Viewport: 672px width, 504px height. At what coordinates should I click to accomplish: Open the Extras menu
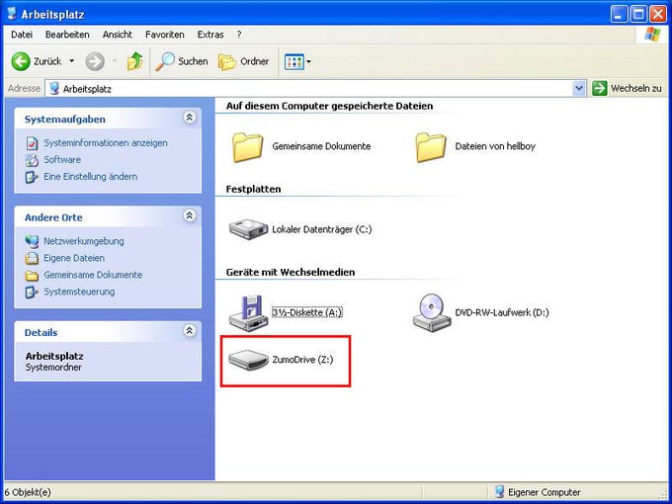(210, 35)
